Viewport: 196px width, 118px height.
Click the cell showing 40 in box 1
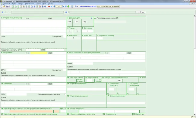pyautogui.click(x=77, y=22)
